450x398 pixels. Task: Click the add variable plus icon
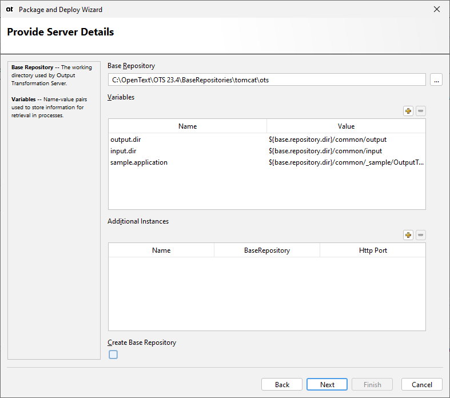click(408, 111)
